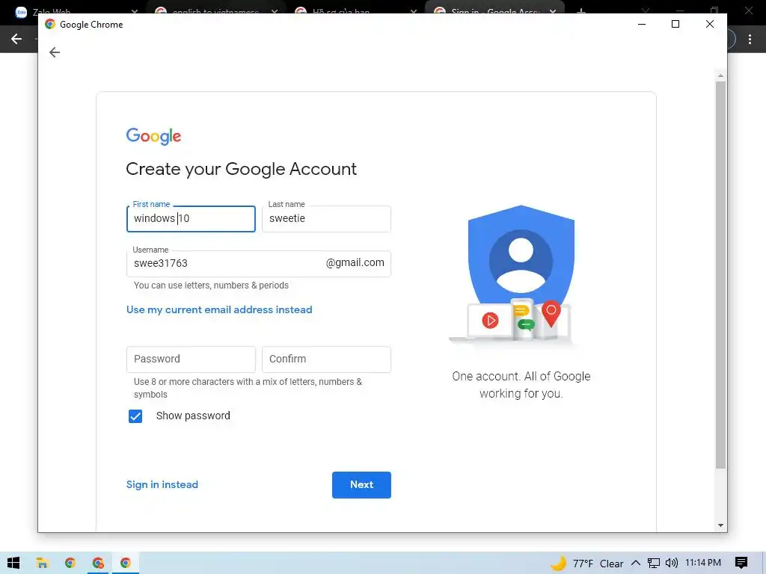This screenshot has width=766, height=574.
Task: Open the Windows Start menu
Action: [13, 563]
